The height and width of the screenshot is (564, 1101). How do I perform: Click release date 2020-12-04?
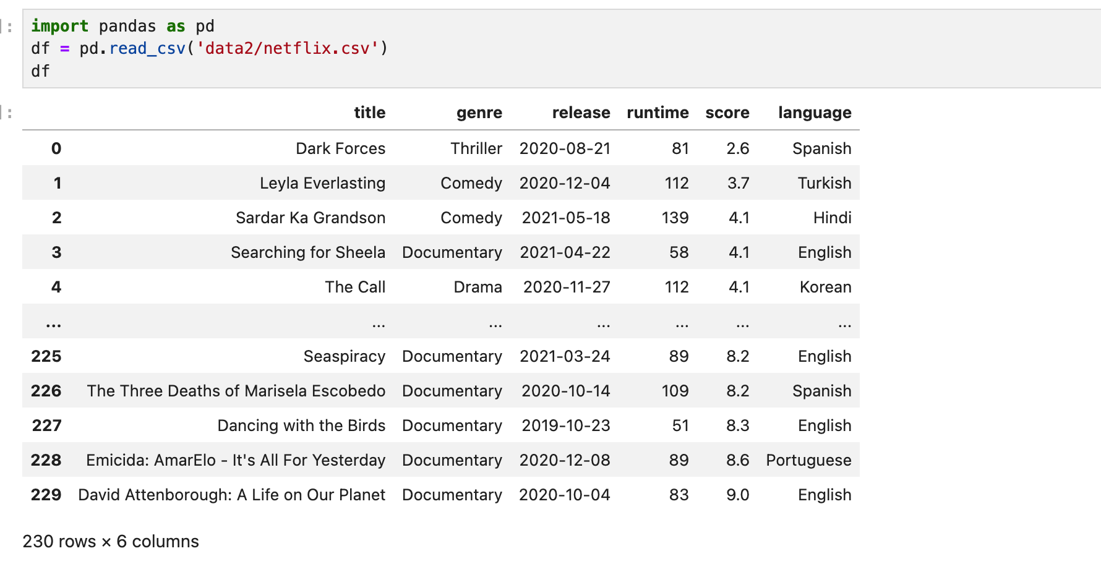[x=565, y=183]
